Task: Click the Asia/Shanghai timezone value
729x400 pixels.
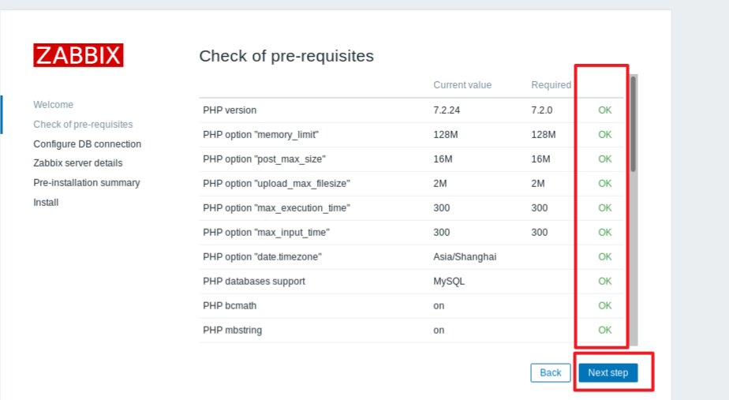Action: click(465, 257)
